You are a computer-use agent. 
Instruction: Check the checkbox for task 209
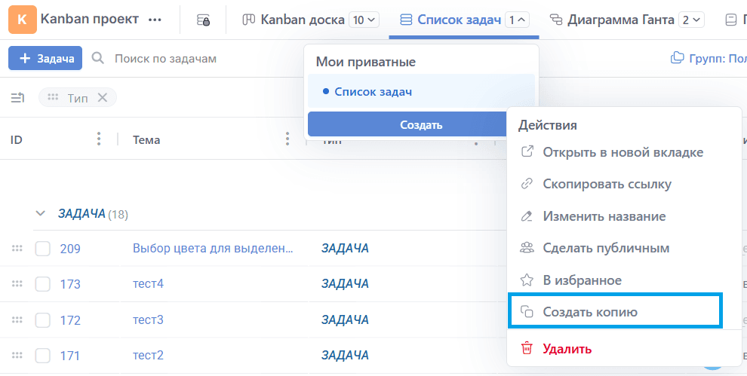tap(43, 249)
